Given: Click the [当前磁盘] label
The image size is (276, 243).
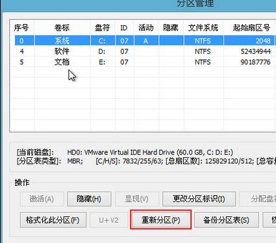Looking at the screenshot, I should [36, 152].
